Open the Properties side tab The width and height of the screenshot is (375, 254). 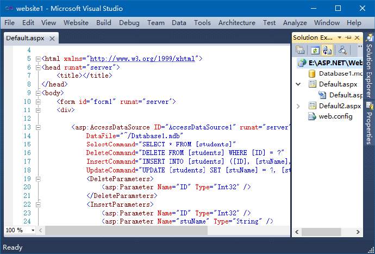pyautogui.click(x=370, y=123)
